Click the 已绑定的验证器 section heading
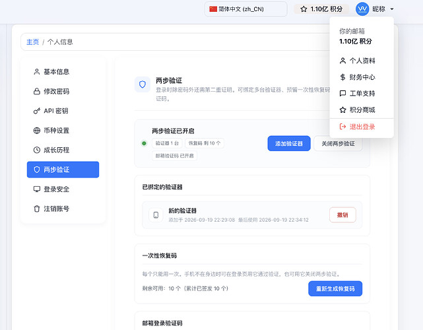The image size is (423, 330). [162, 187]
